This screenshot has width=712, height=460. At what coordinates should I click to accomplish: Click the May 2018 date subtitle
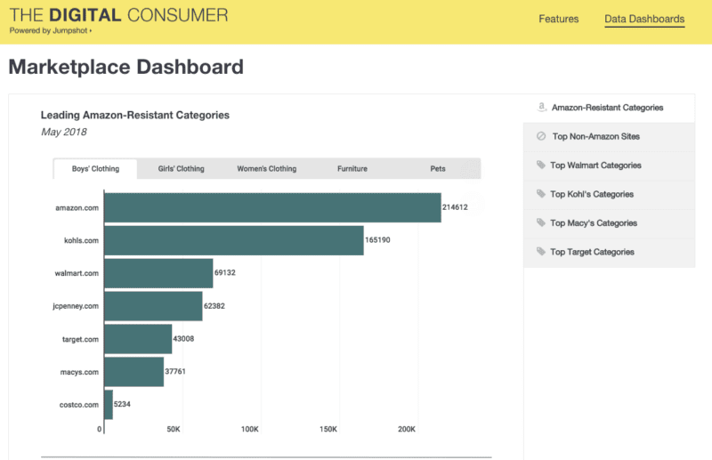coord(63,132)
